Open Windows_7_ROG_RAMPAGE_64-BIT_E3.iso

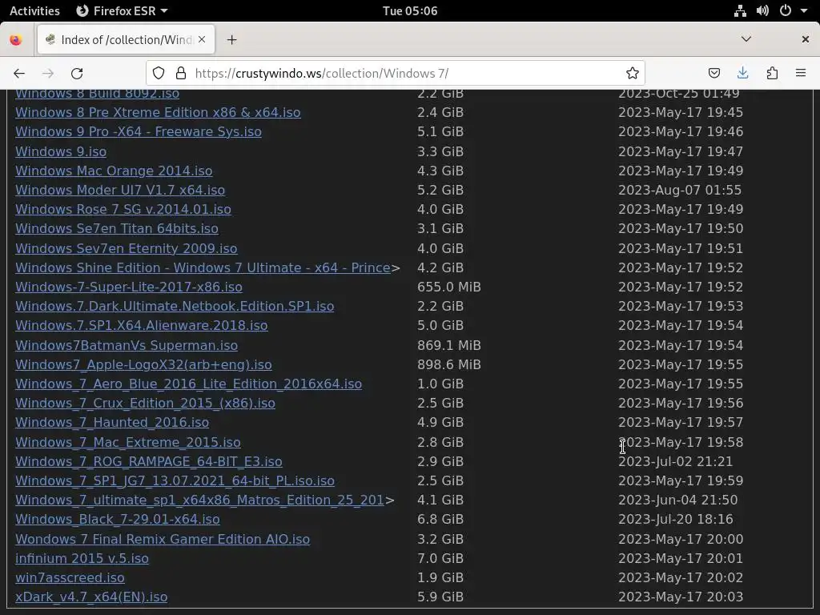(148, 462)
